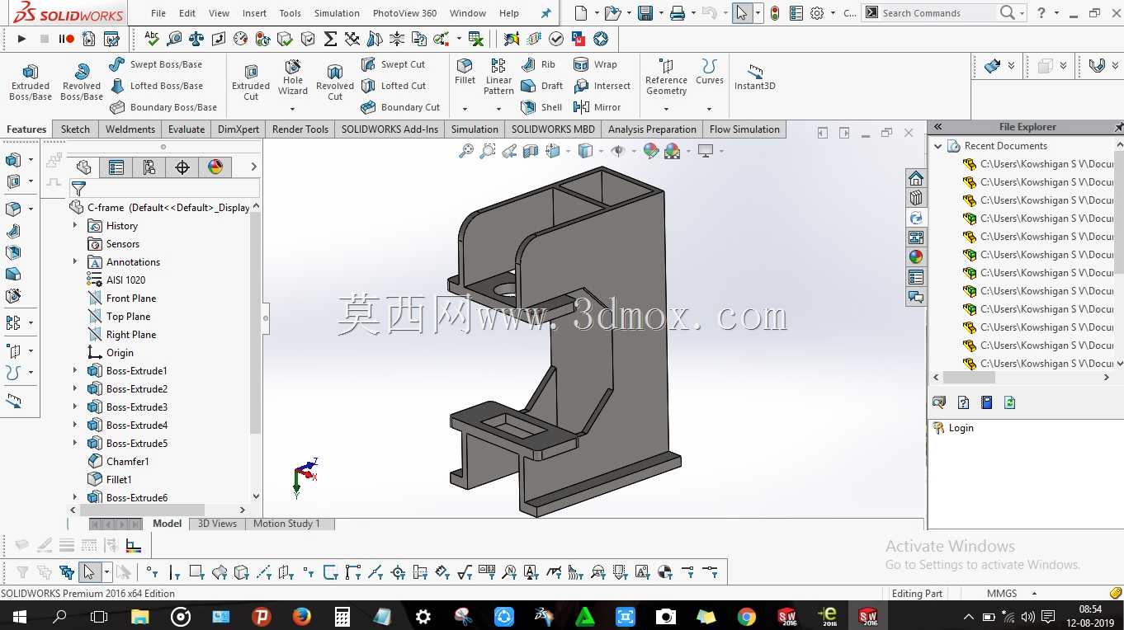This screenshot has height=630, width=1124.
Task: Choose the Boundary Boss/Base tool
Action: click(x=163, y=107)
